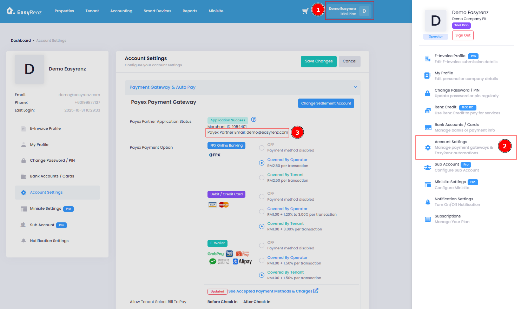
Task: Switch to the After Check In tab
Action: 257,302
